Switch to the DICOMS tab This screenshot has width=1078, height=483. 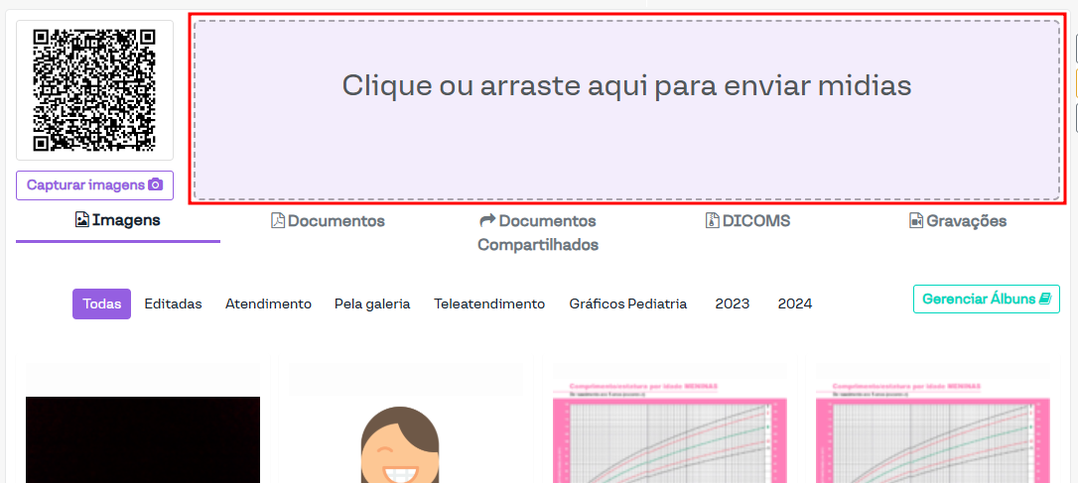(747, 221)
